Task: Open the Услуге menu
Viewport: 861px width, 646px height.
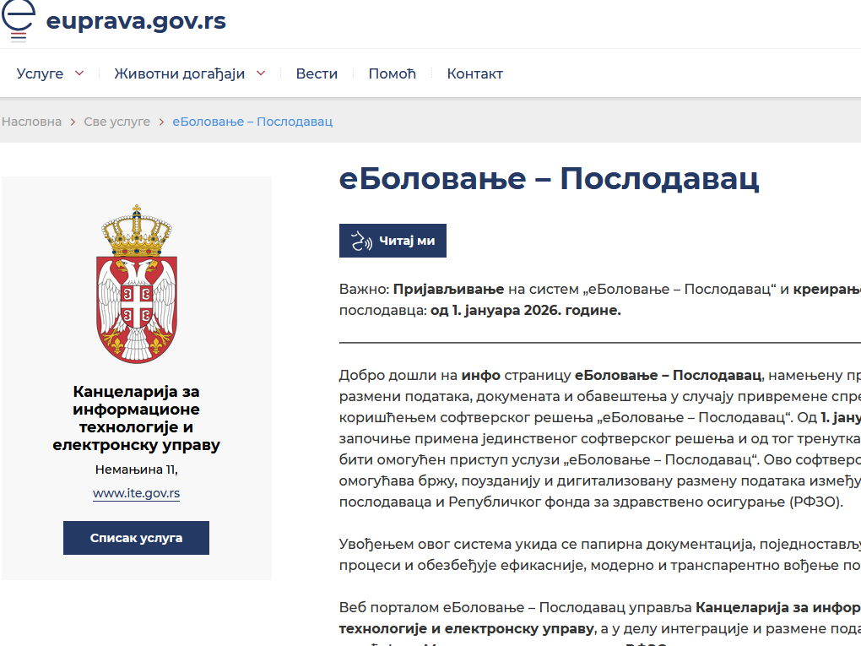Action: (40, 73)
